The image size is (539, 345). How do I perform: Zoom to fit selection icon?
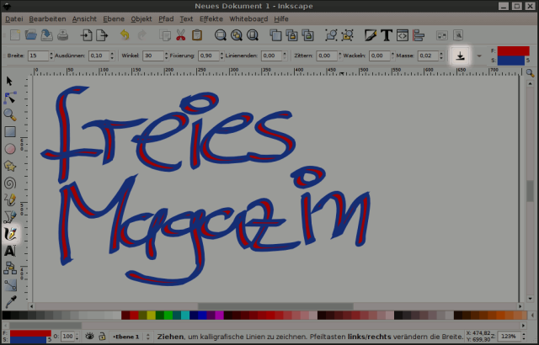click(221, 35)
